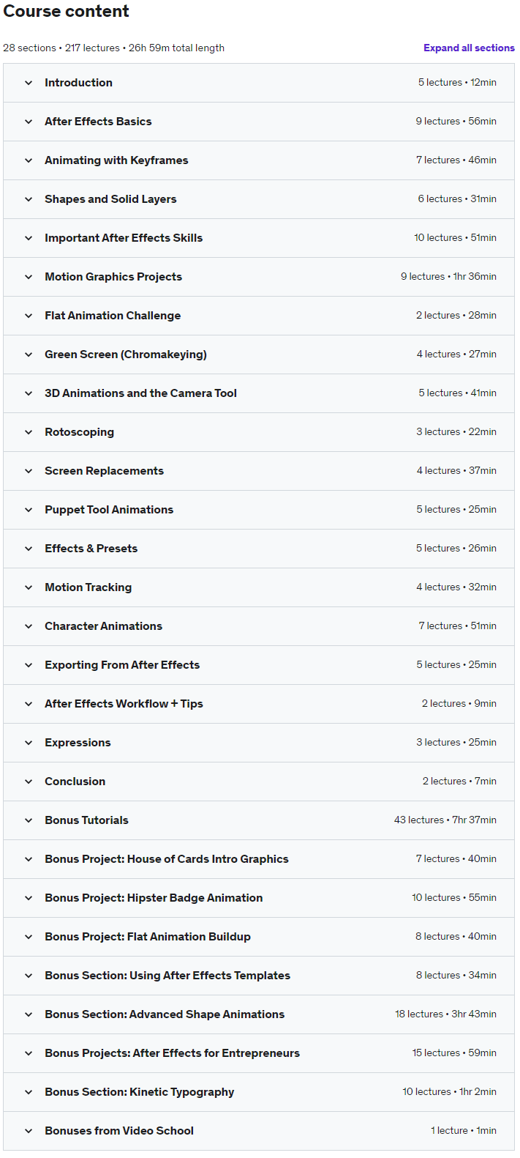Expand Puppet Tool Animations chevron

pos(29,510)
